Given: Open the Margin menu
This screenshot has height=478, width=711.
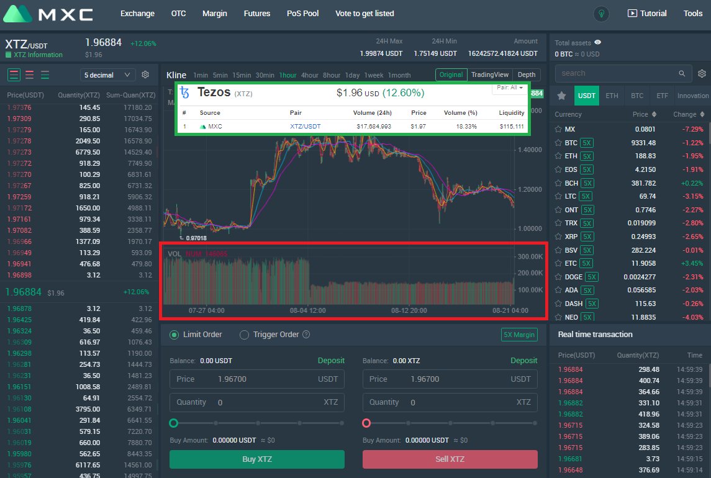Looking at the screenshot, I should [214, 14].
